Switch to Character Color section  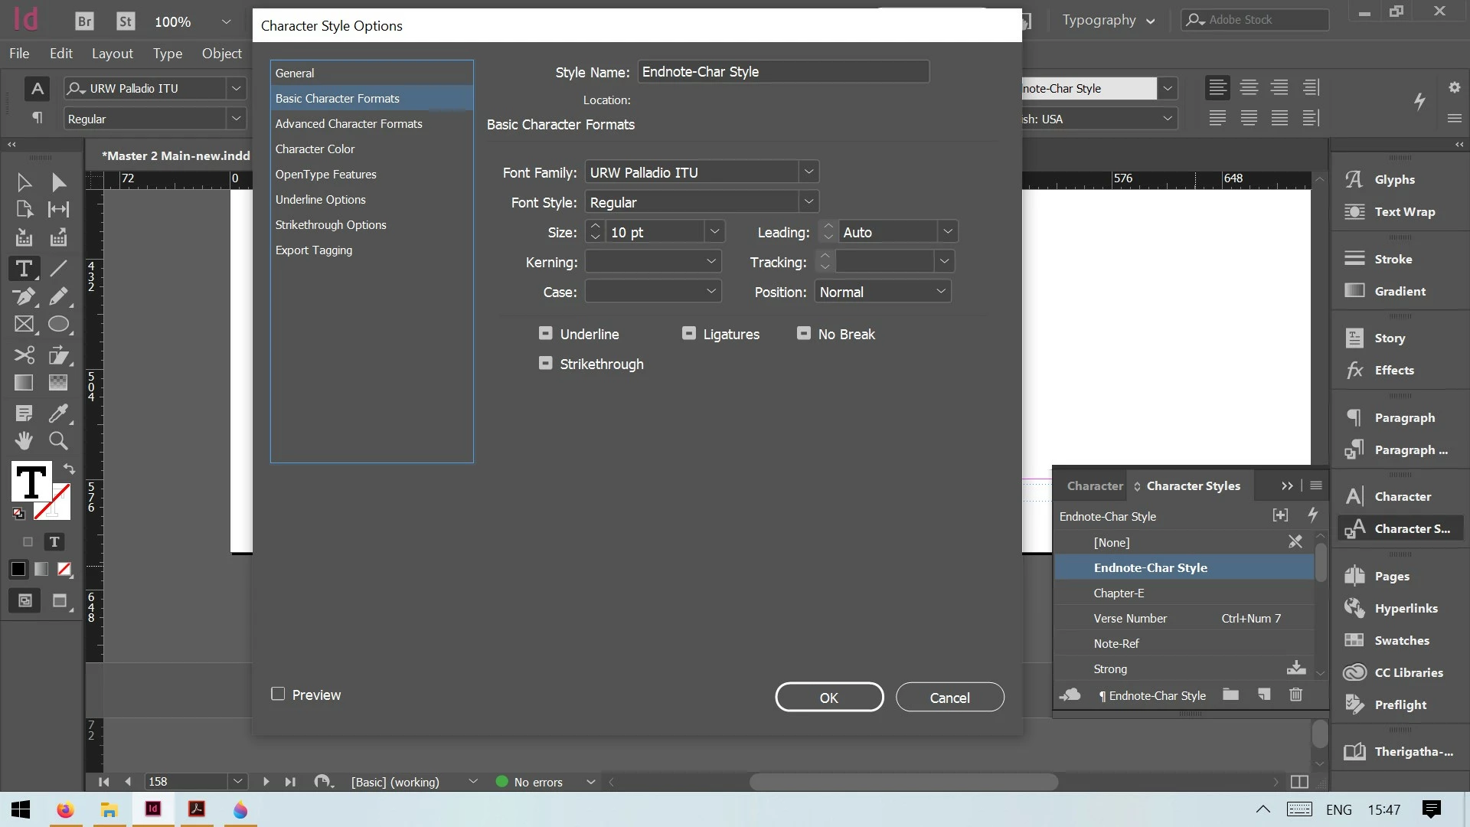(315, 149)
